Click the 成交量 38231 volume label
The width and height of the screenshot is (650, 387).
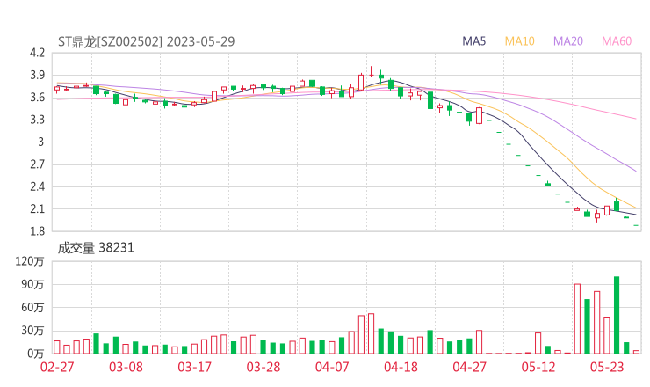tap(96, 248)
